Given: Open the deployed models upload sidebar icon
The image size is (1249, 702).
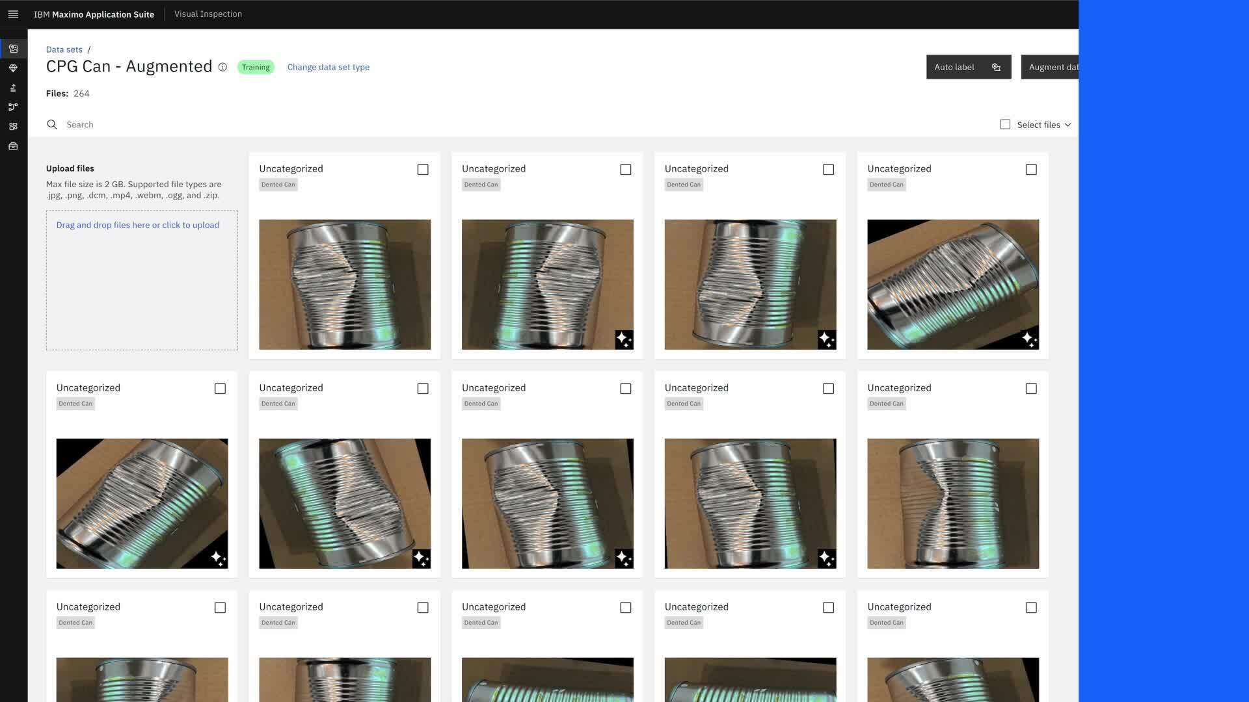Looking at the screenshot, I should [13, 88].
